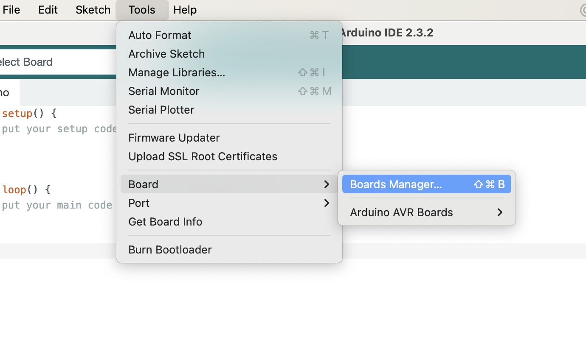Select the sketch tab ending in 'no'
The height and width of the screenshot is (351, 586).
click(9, 93)
